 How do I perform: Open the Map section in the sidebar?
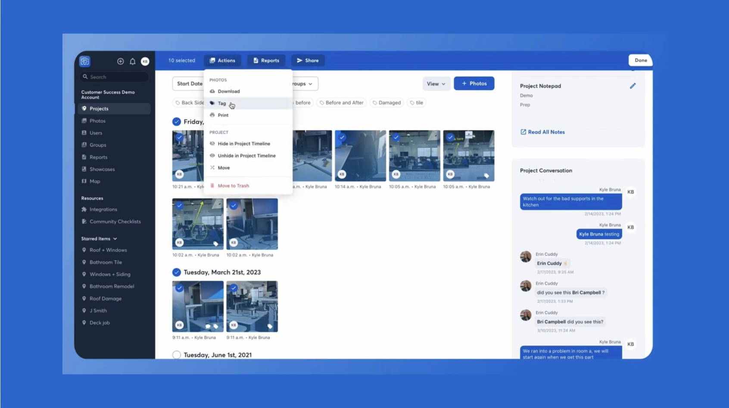click(x=94, y=181)
